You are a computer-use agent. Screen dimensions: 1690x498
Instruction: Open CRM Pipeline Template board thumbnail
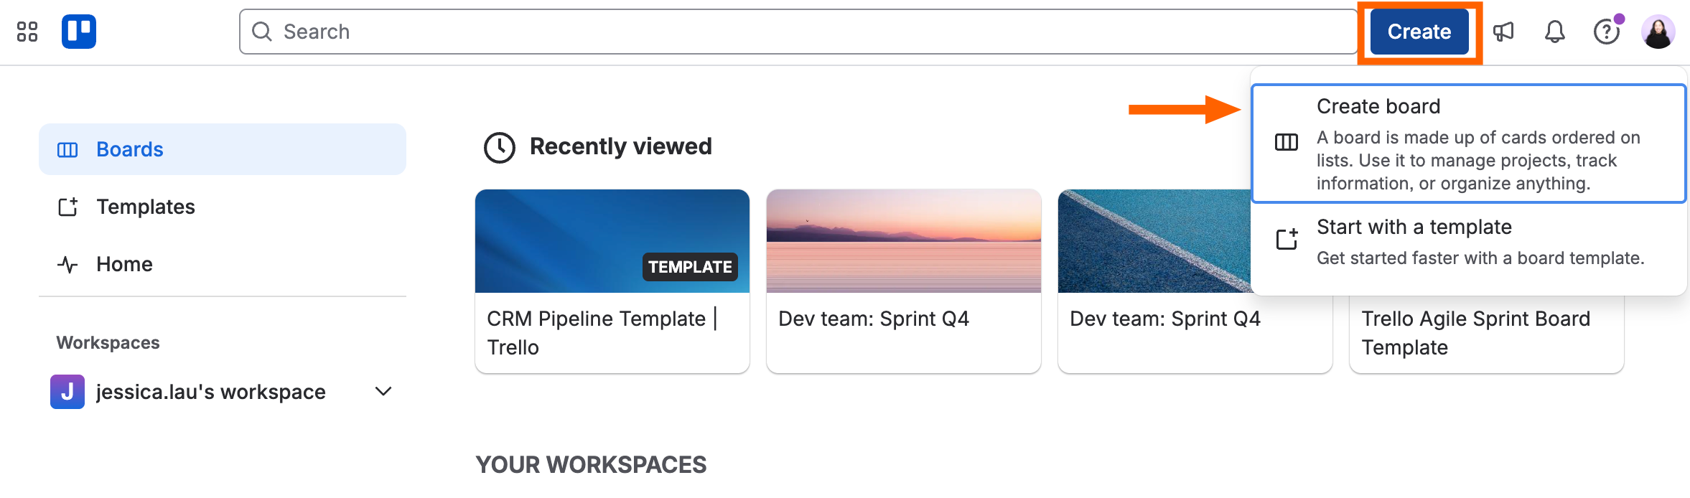coord(612,241)
